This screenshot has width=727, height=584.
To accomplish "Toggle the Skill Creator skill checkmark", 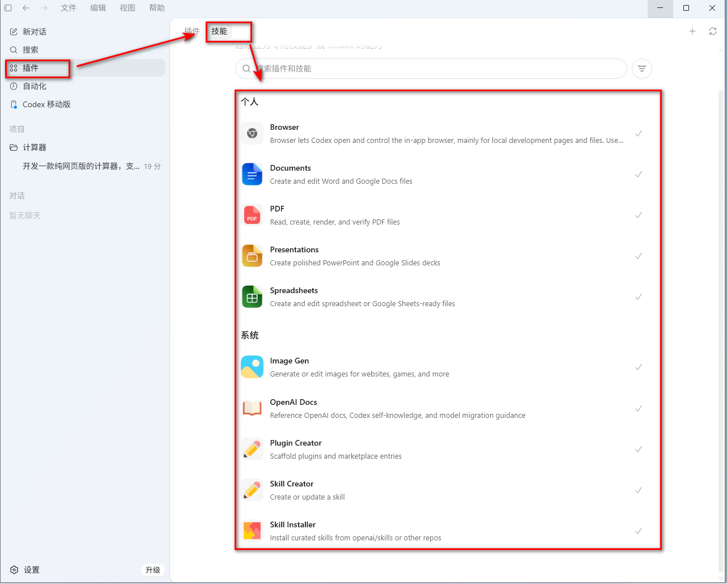I will (639, 490).
